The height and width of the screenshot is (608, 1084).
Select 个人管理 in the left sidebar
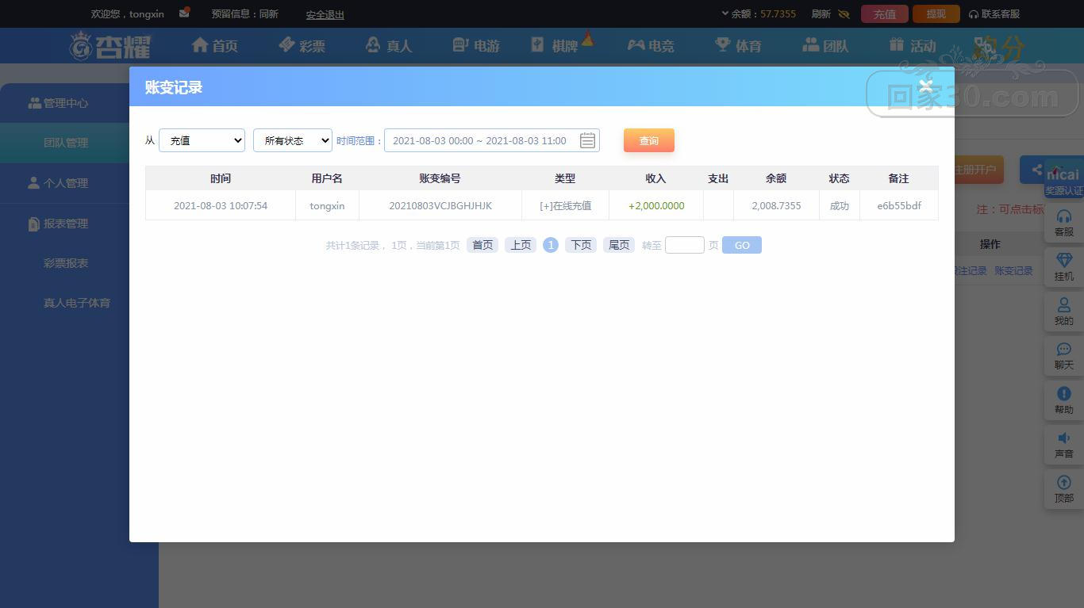[65, 183]
